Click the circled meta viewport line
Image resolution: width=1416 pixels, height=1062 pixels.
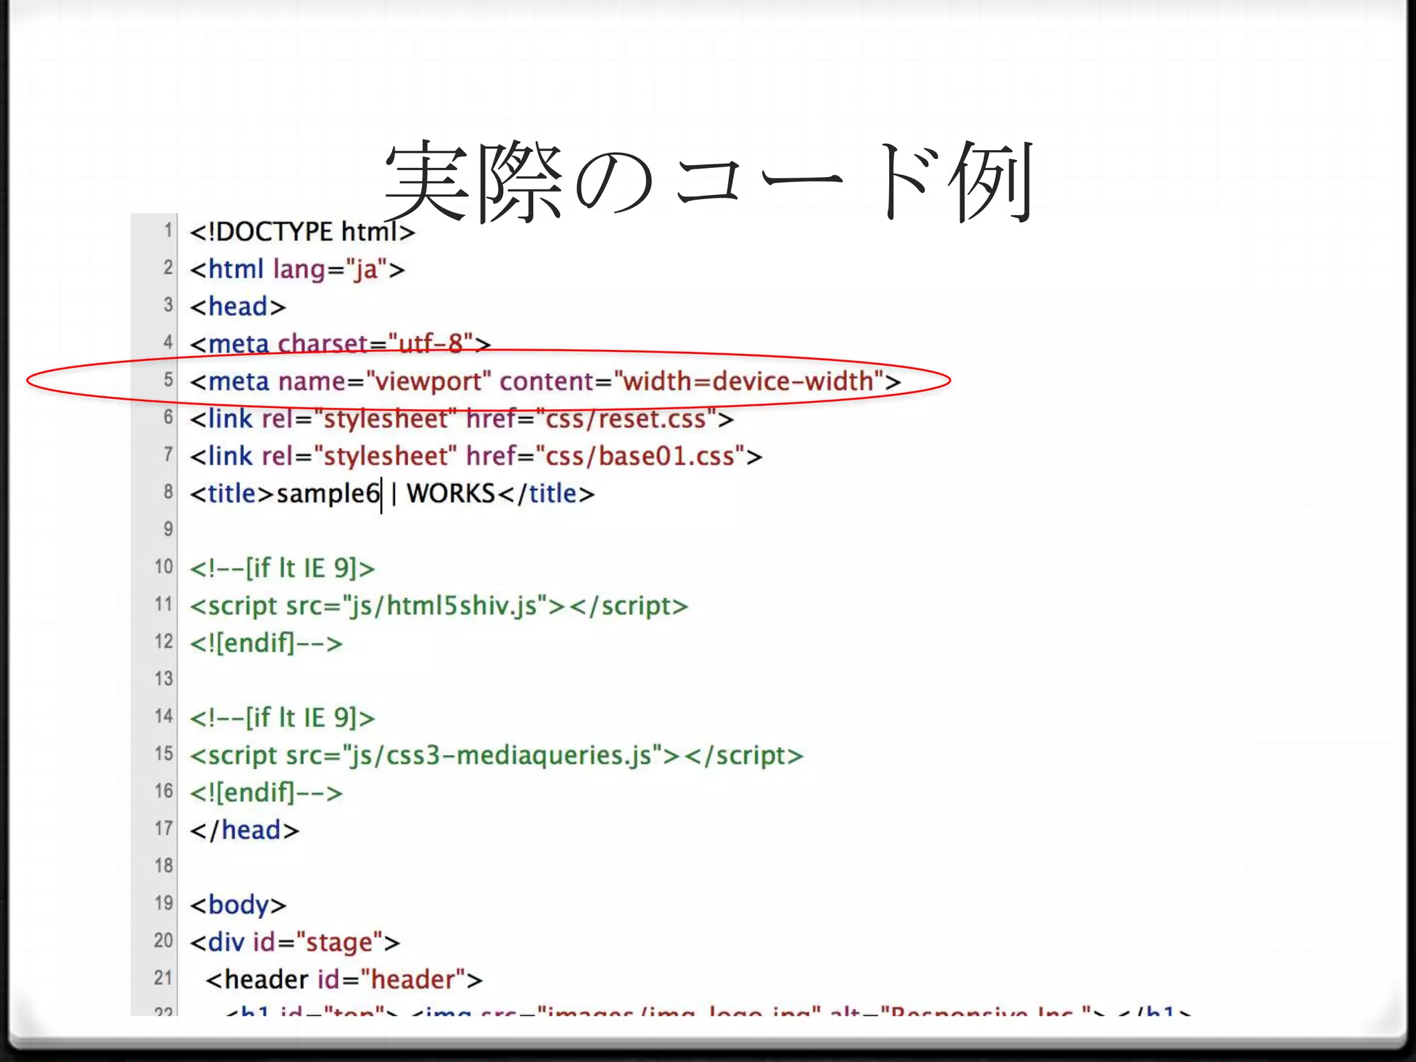pos(545,381)
